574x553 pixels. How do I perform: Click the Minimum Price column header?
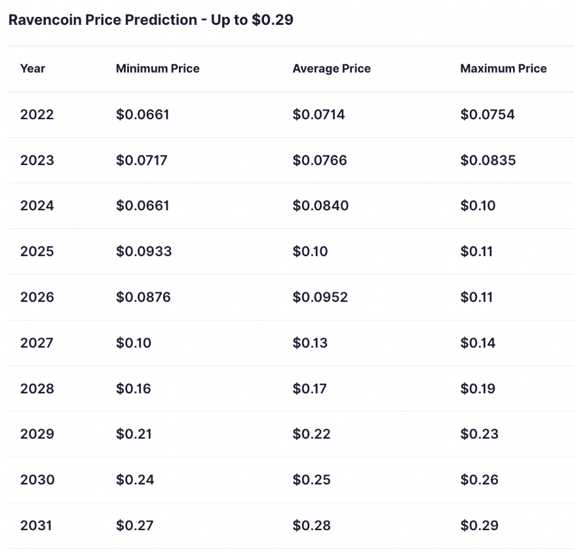[157, 69]
